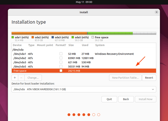Click the sda3 blue legend swatch
Viewport: 168px width, 121px height.
(x=52, y=37)
